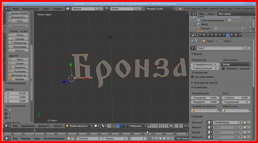Click the Blender logo in info header
Screen dimensions: 258x143
tap(180, 9)
